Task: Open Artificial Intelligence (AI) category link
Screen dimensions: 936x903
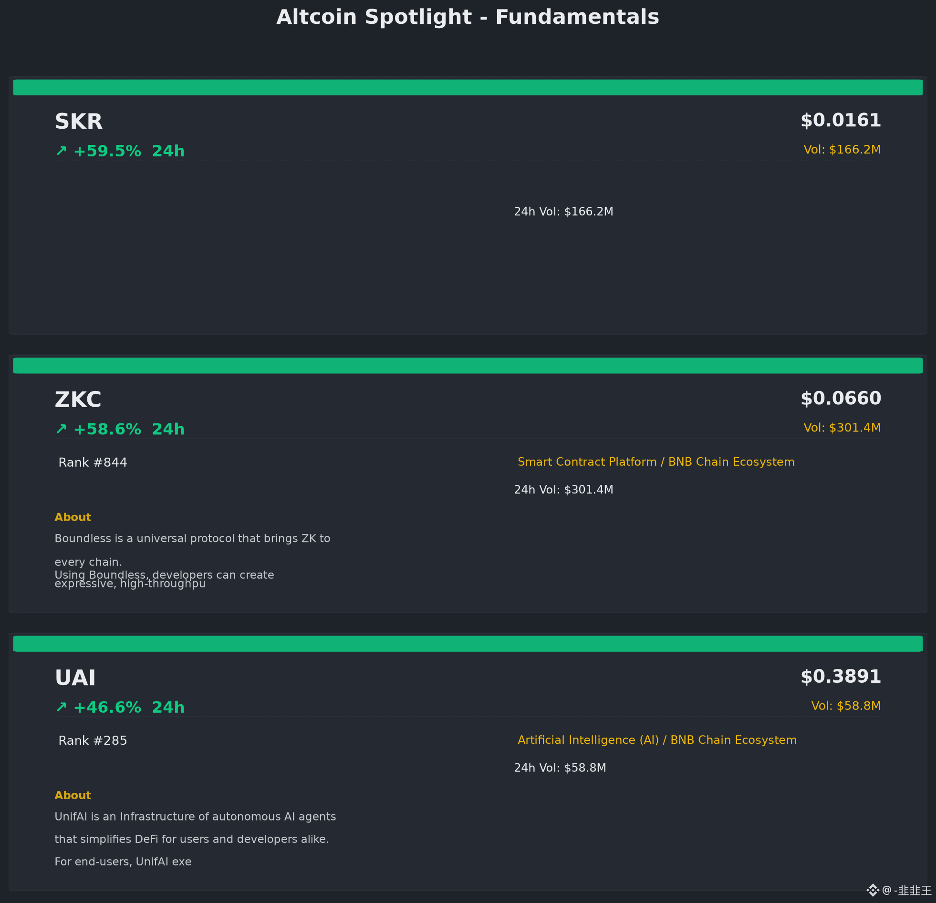Action: [588, 740]
